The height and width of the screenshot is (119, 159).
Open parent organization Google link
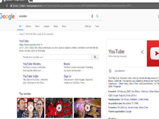(129, 112)
